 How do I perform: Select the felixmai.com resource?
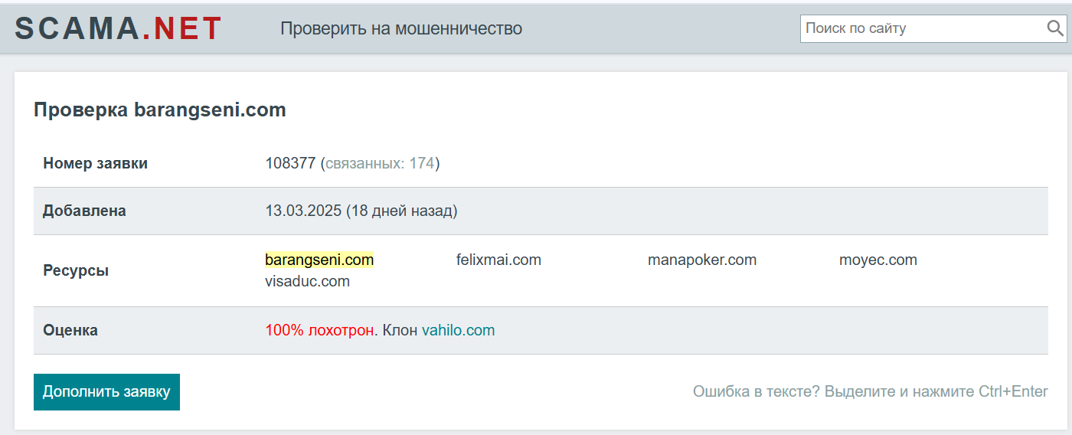pos(498,260)
